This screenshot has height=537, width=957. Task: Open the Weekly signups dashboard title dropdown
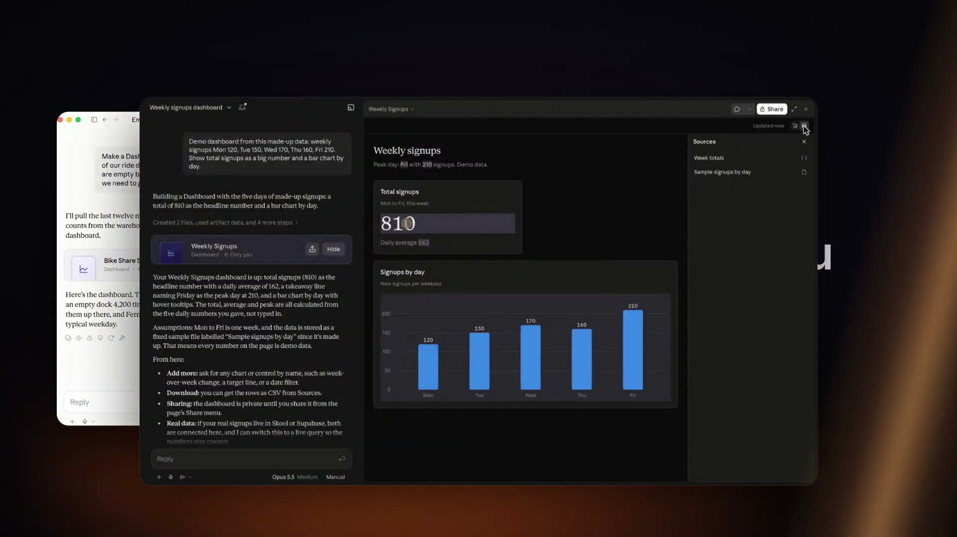click(190, 108)
